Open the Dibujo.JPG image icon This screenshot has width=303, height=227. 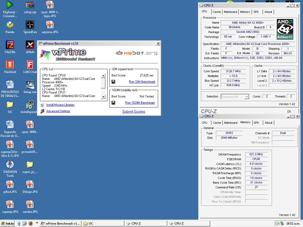[30, 187]
